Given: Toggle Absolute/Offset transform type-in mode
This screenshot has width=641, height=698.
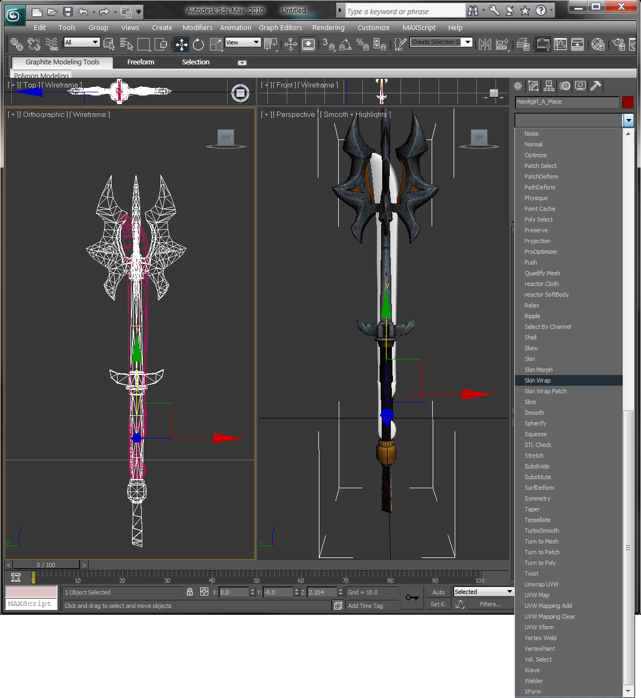Looking at the screenshot, I should pyautogui.click(x=204, y=592).
